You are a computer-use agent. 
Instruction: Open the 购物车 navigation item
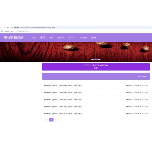click(94, 38)
